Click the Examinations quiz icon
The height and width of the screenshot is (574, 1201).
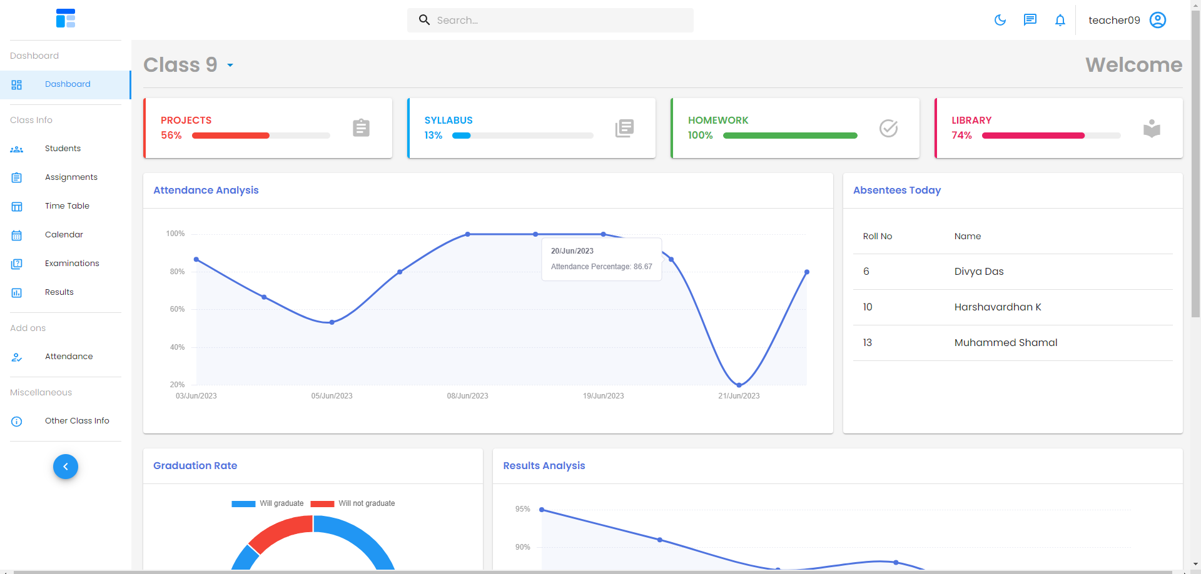click(x=17, y=264)
